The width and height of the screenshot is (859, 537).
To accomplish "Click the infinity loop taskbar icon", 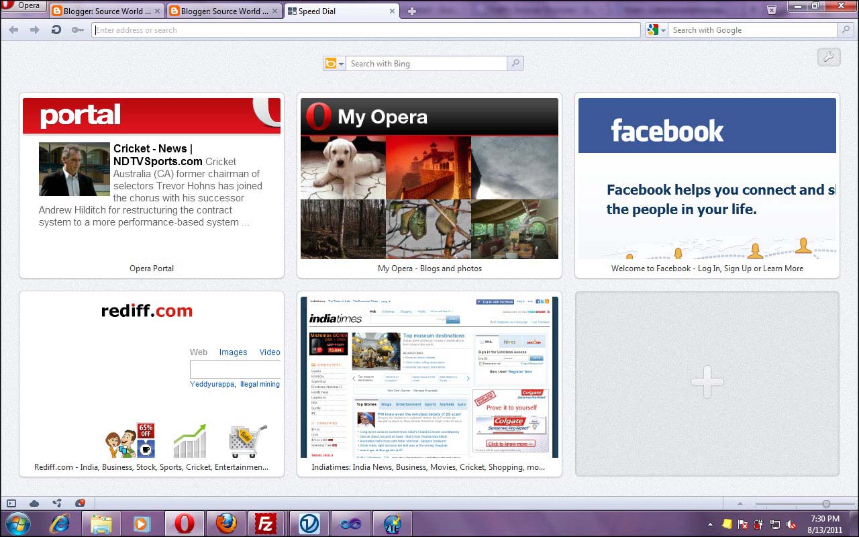I will (x=350, y=524).
